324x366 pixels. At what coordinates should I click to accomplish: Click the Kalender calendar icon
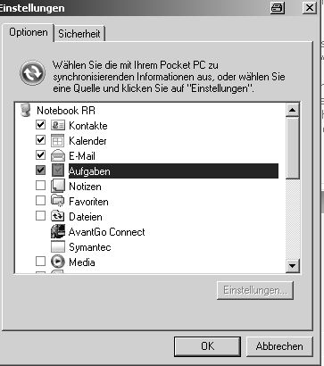pyautogui.click(x=58, y=141)
